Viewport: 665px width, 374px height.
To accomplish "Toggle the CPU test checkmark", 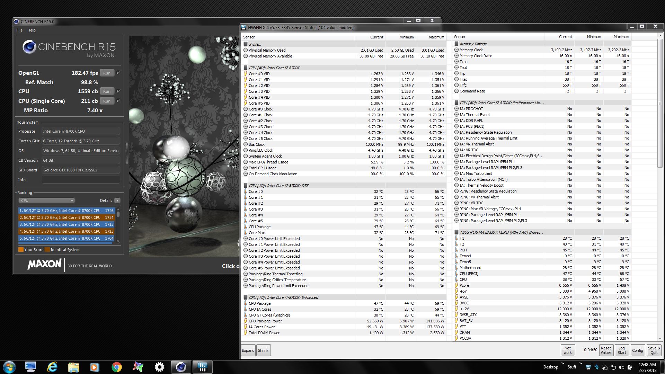I will point(119,91).
